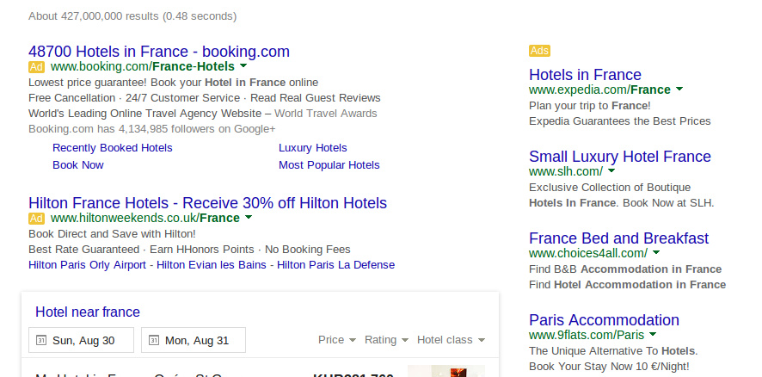Expand the Rating filter dropdown
Screen dimensions: 762x377
[386, 340]
